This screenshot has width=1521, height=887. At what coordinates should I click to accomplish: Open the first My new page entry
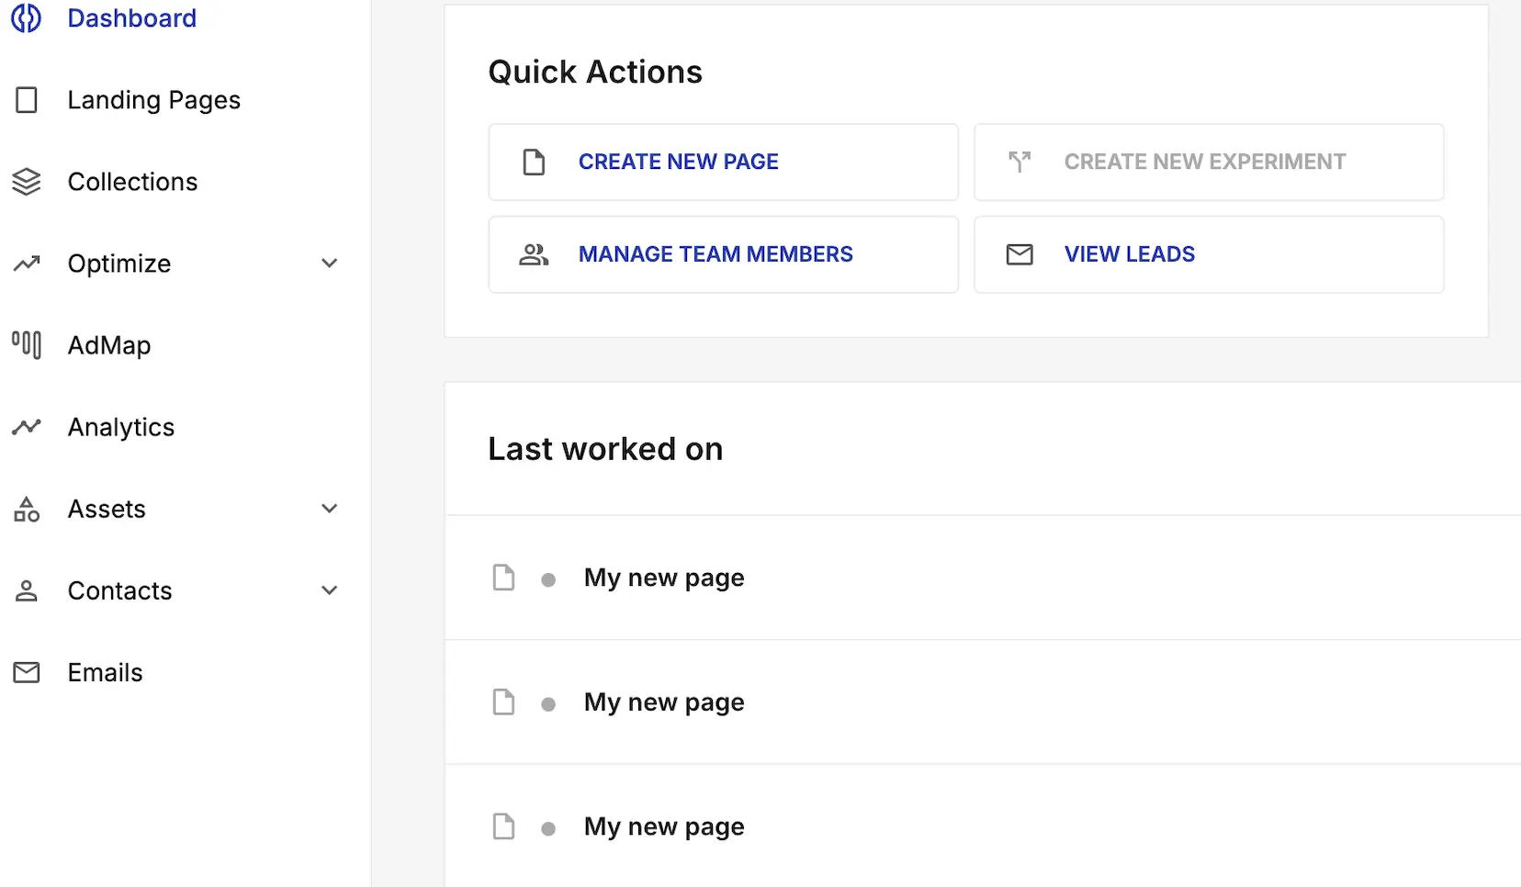664,578
